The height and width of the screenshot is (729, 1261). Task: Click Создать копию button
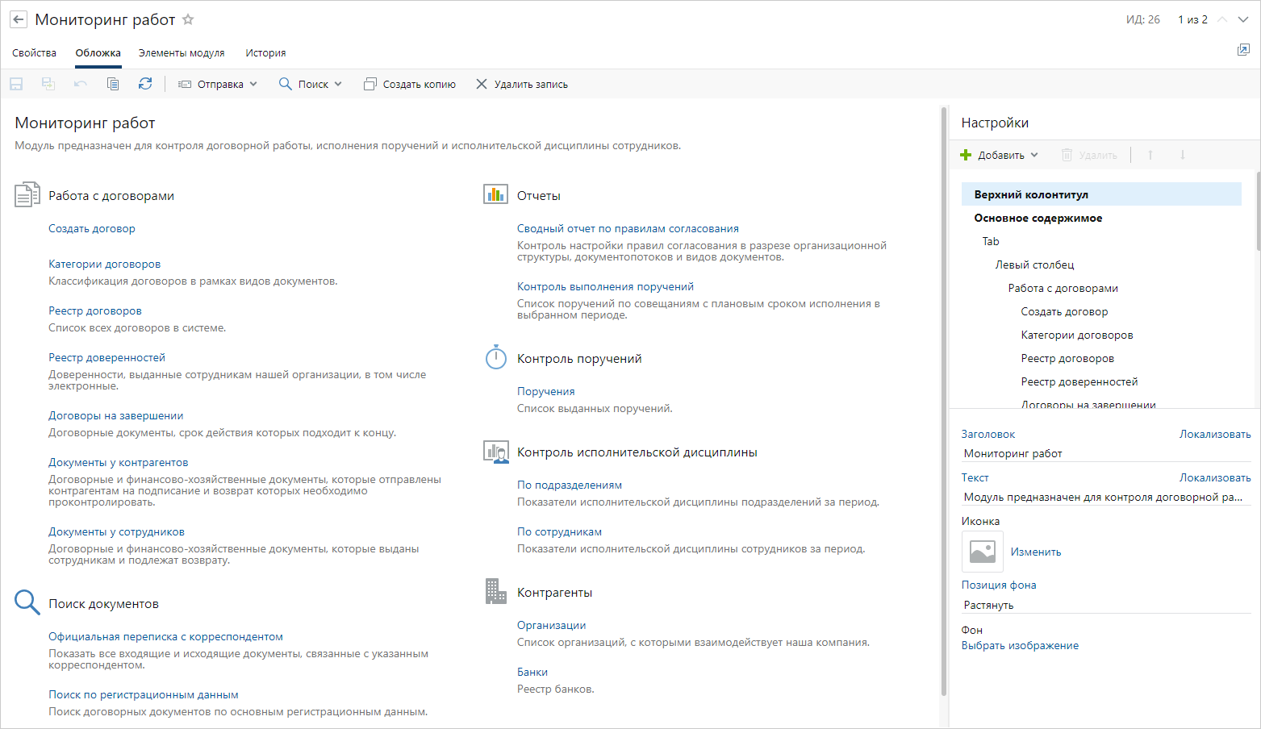click(410, 84)
